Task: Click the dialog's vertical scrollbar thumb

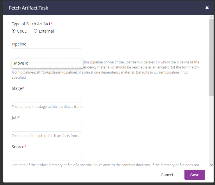Action: 211,58
